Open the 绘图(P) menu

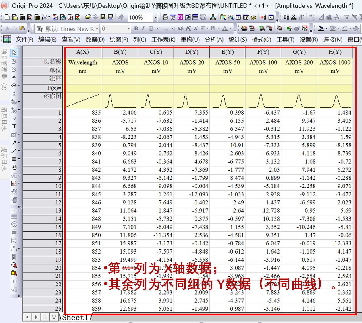119,40
